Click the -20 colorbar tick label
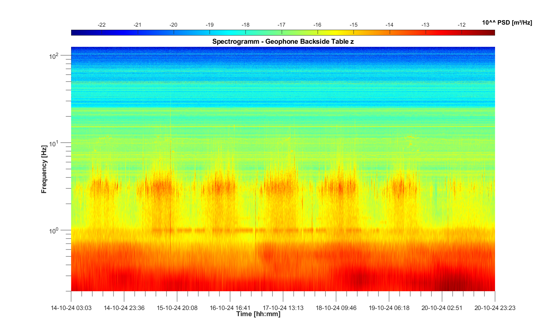 (x=174, y=25)
